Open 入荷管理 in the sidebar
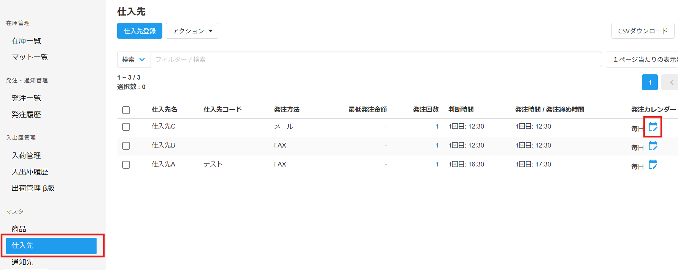 [26, 155]
